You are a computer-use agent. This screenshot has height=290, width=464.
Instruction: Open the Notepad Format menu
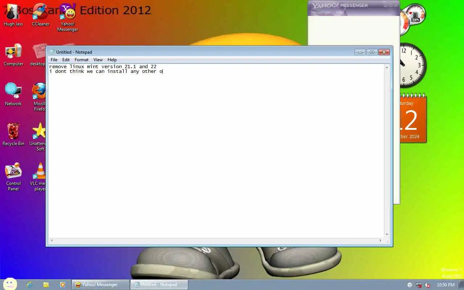81,60
